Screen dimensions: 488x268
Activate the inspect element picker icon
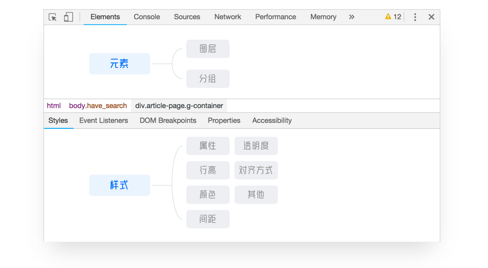[53, 17]
